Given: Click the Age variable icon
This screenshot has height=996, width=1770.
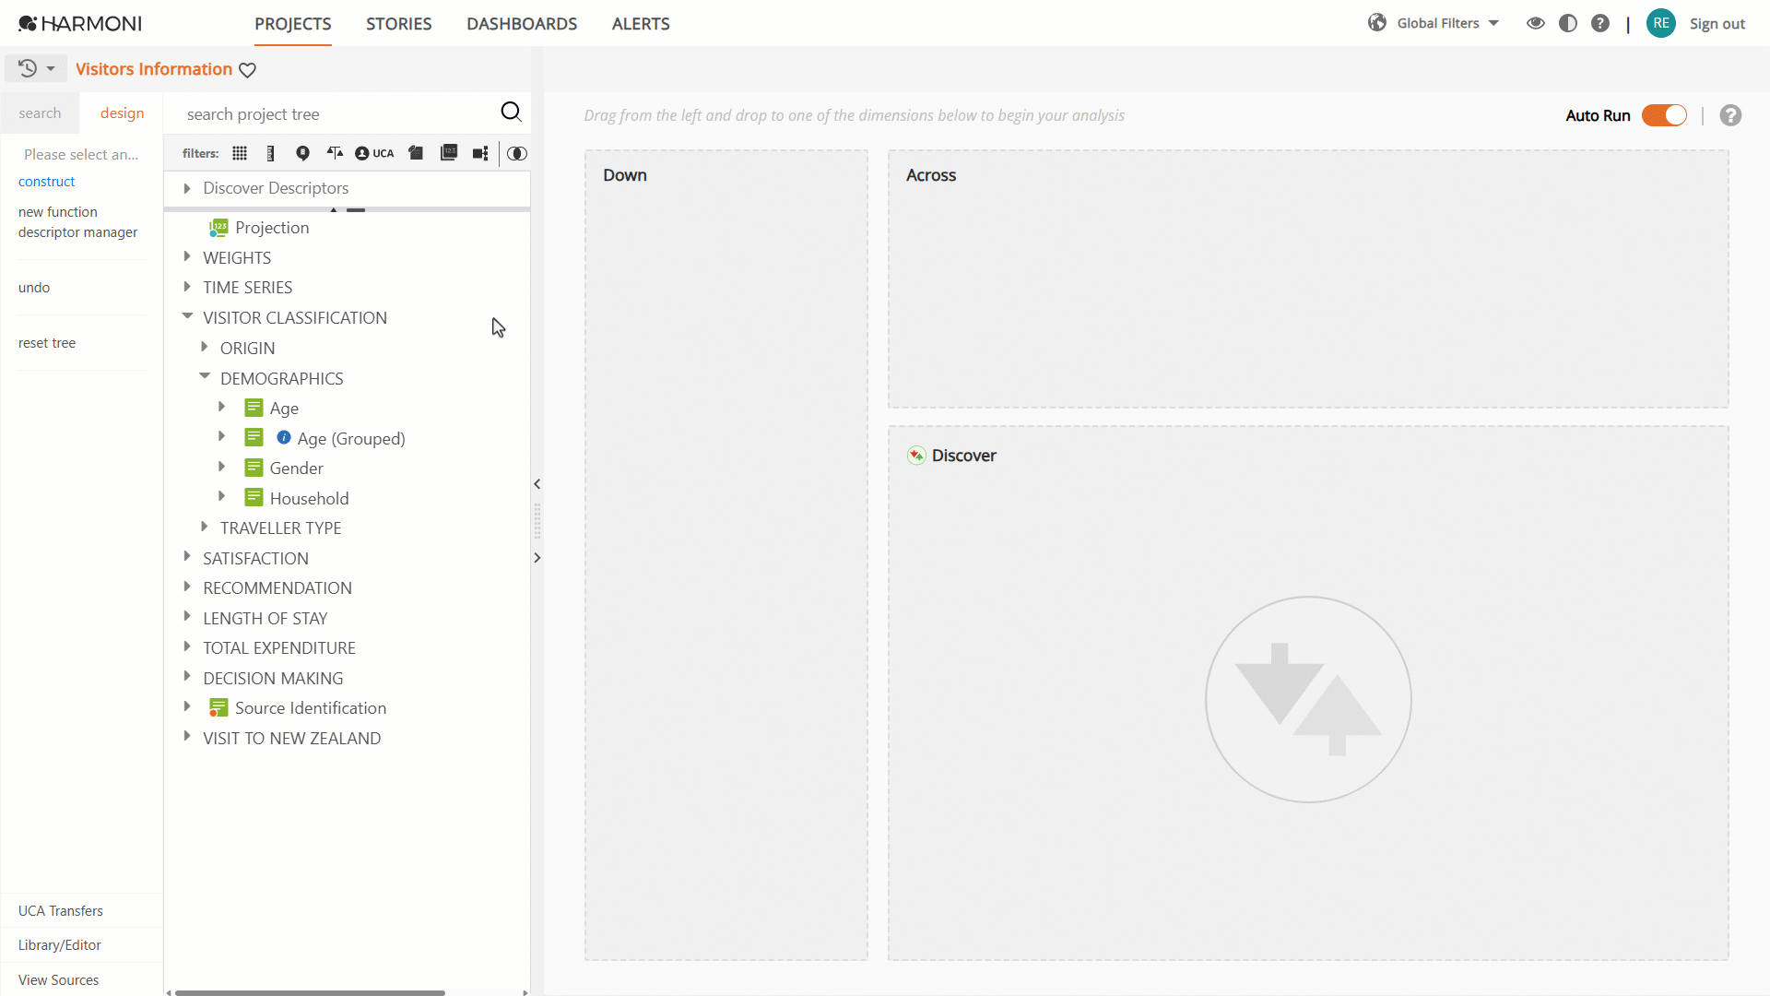Looking at the screenshot, I should [x=254, y=408].
